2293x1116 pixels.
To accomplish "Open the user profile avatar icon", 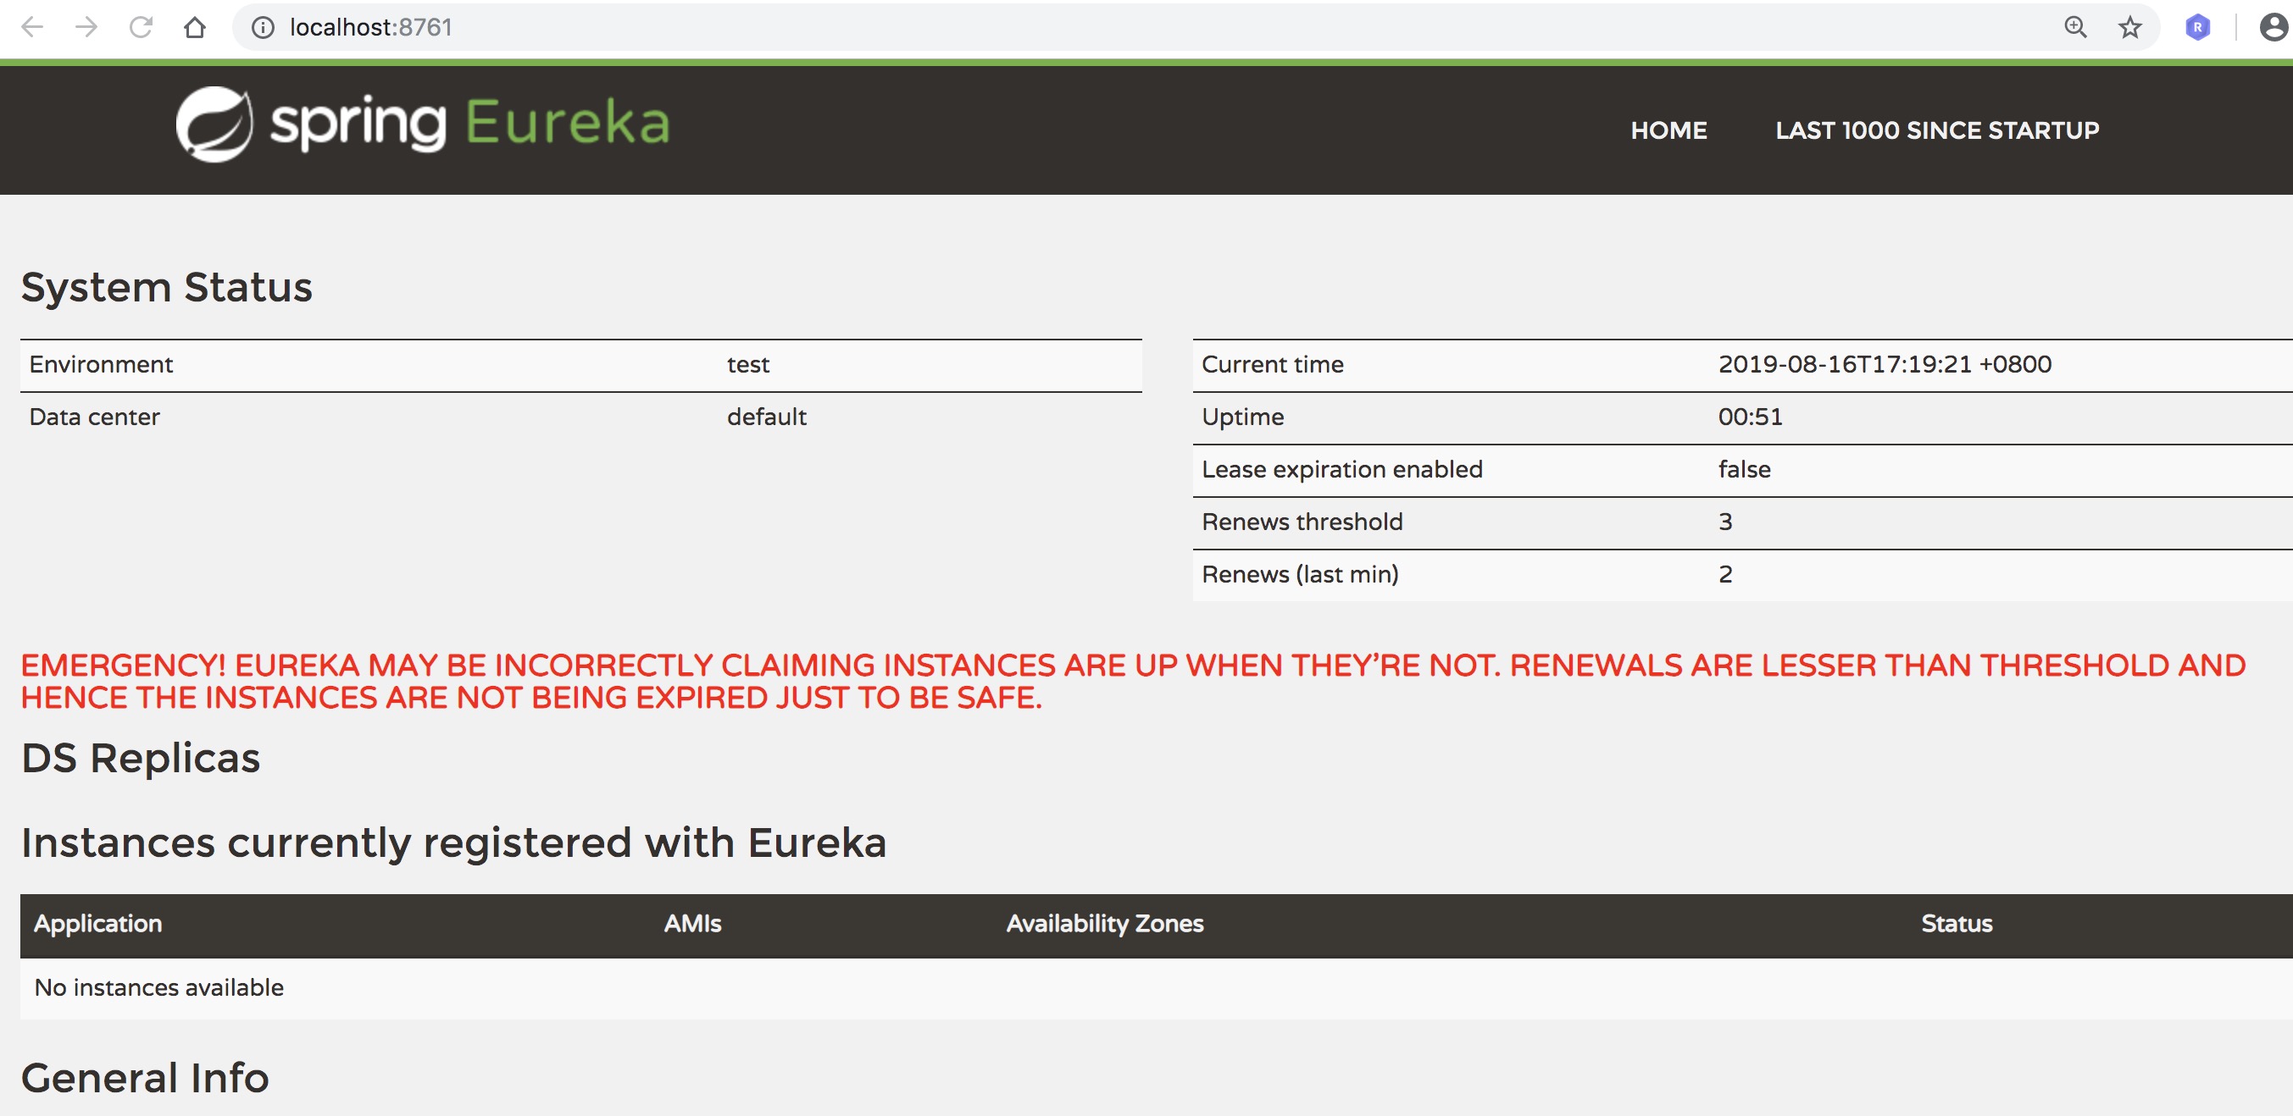I will (x=2273, y=28).
